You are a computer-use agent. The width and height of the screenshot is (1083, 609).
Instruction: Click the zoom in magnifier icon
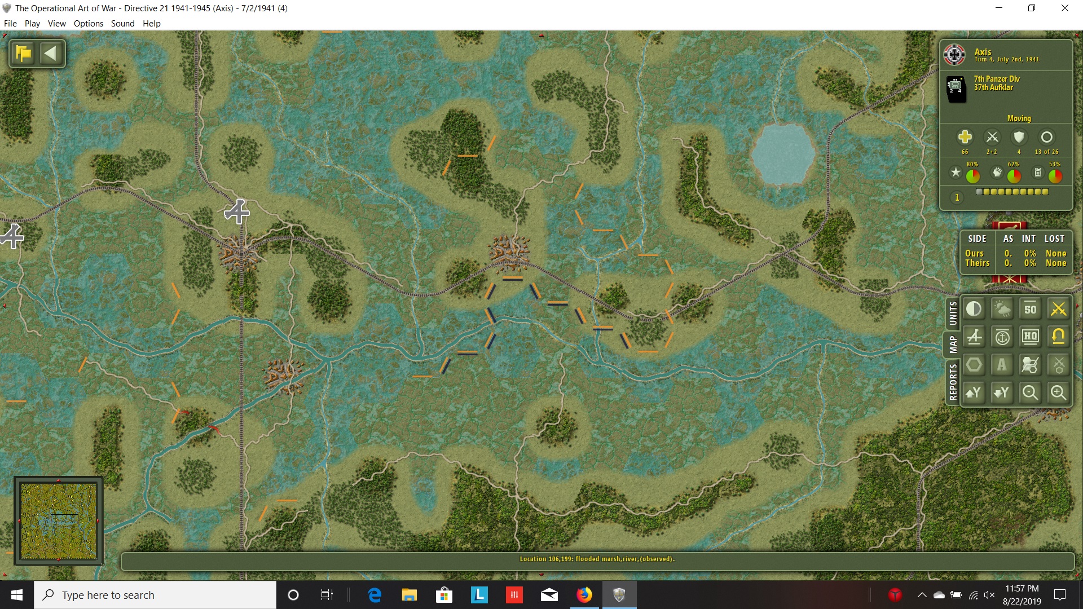pos(1058,393)
